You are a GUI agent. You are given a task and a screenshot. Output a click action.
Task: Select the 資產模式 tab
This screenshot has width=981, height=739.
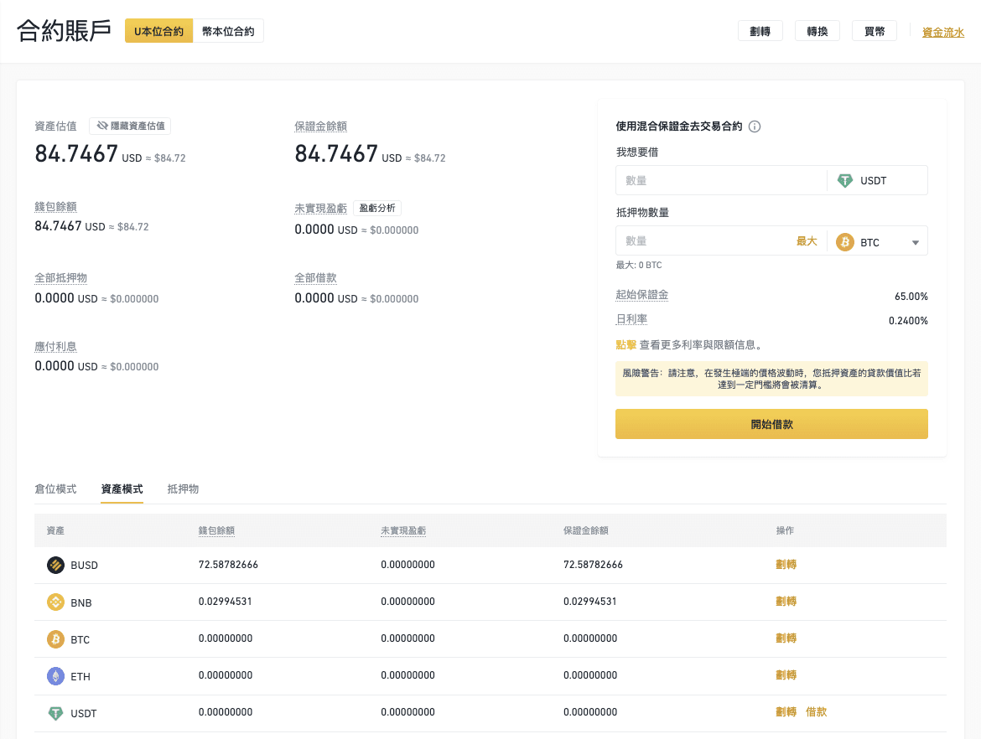tap(122, 489)
